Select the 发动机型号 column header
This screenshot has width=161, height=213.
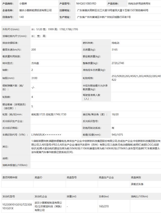click(9, 196)
